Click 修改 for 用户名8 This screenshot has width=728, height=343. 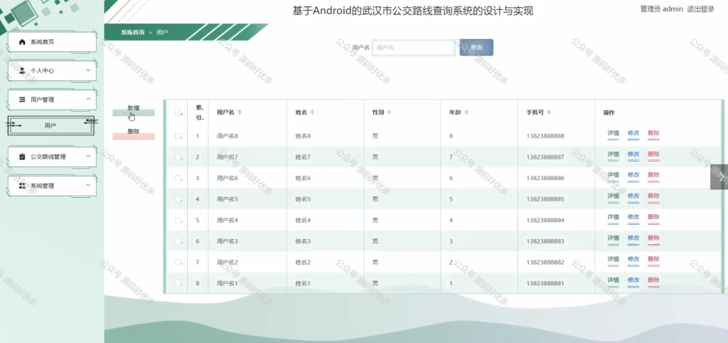tap(633, 134)
